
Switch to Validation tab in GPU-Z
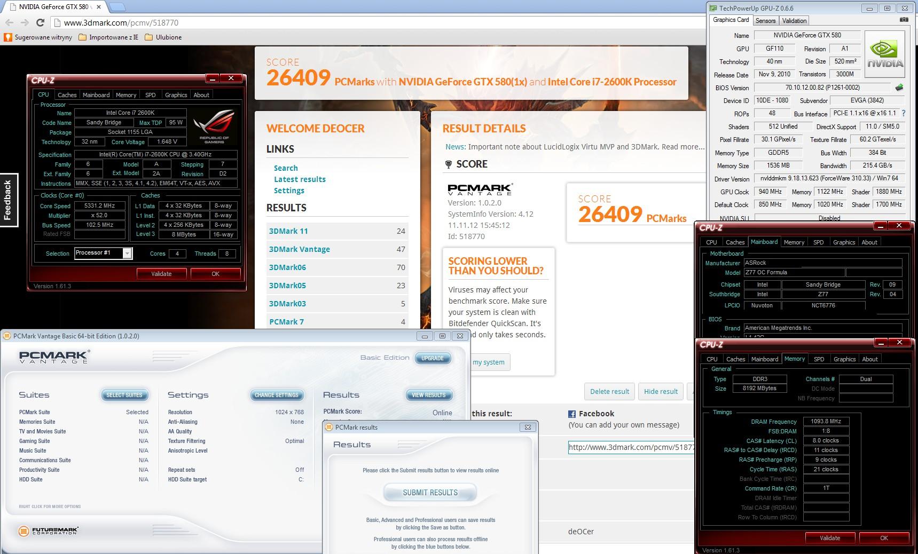coord(794,21)
